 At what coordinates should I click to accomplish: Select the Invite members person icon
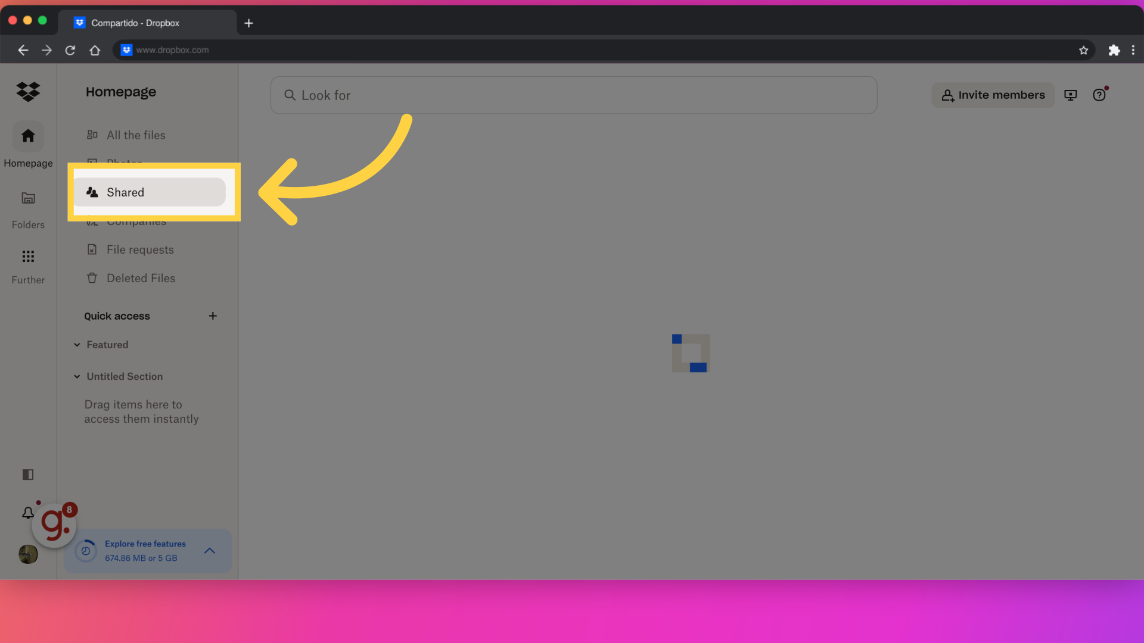point(947,94)
